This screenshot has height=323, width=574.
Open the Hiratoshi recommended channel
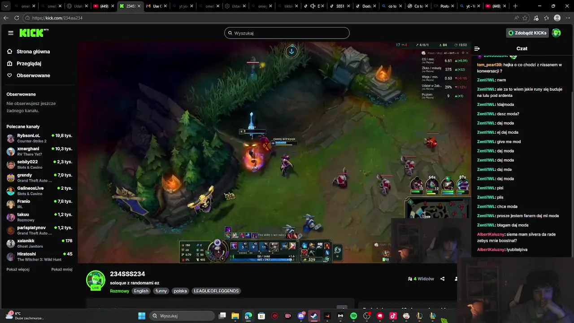click(x=39, y=257)
